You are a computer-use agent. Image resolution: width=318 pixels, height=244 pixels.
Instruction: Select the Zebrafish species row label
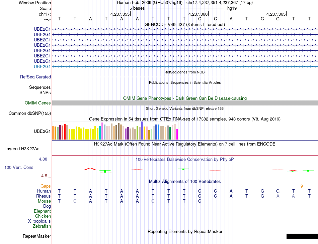42,226
